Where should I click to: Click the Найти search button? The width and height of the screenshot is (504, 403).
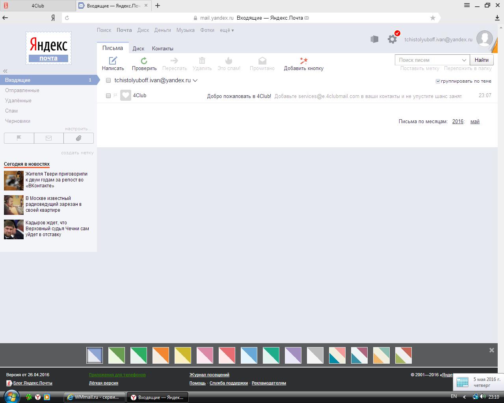(x=482, y=60)
